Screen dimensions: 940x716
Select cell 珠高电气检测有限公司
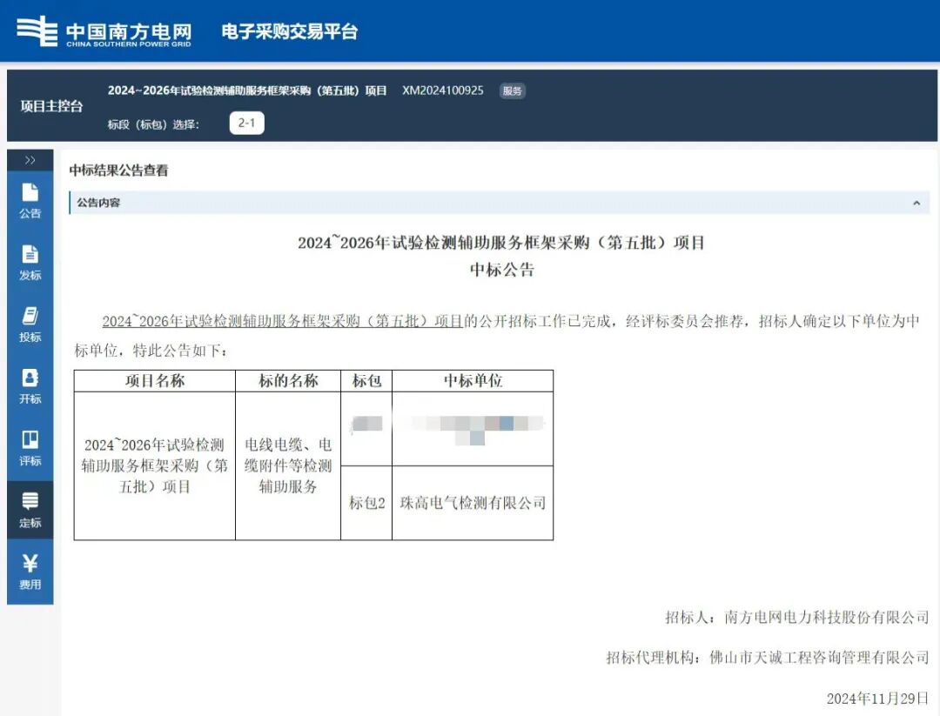[473, 503]
